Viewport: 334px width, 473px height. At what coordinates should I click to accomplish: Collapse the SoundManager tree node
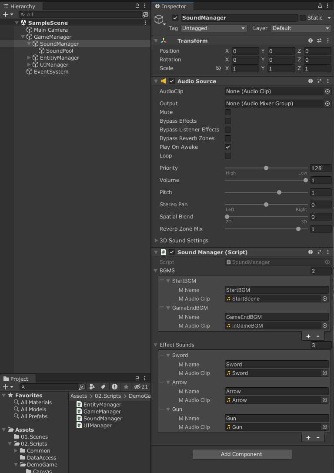[29, 44]
